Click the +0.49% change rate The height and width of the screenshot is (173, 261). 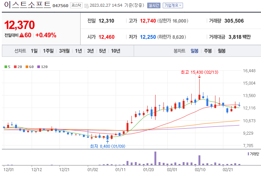46,35
